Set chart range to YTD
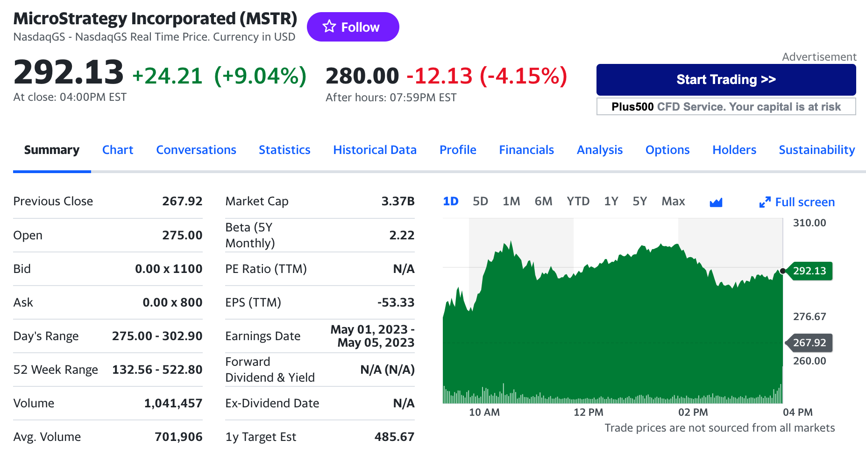Screen dimensions: 866x475 pyautogui.click(x=578, y=201)
